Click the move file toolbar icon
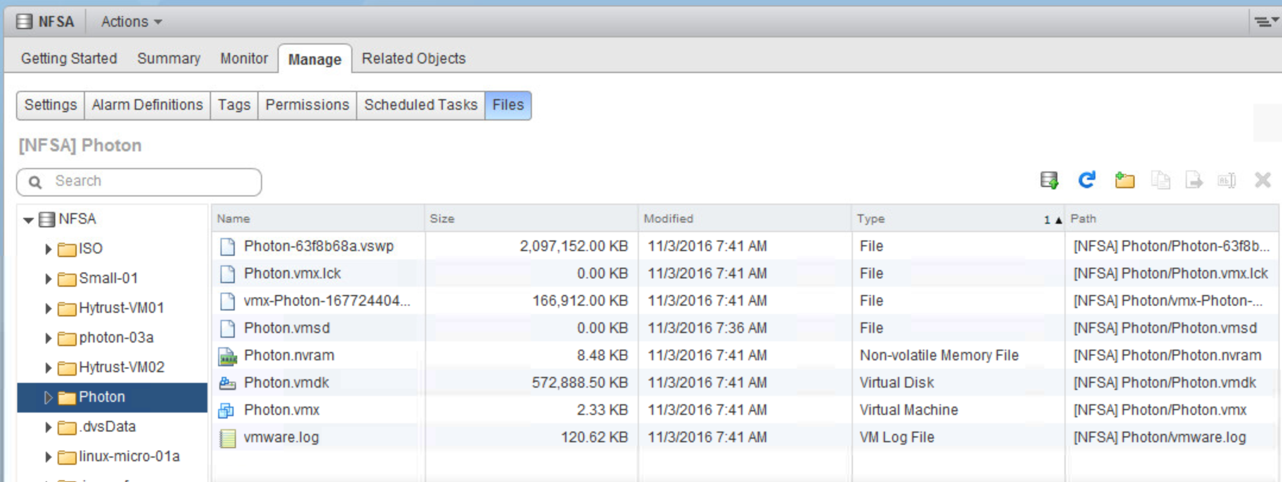Viewport: 1282px width, 482px height. pyautogui.click(x=1193, y=180)
